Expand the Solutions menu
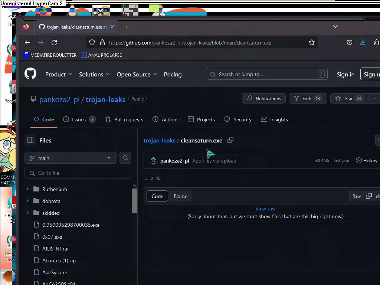 click(94, 74)
